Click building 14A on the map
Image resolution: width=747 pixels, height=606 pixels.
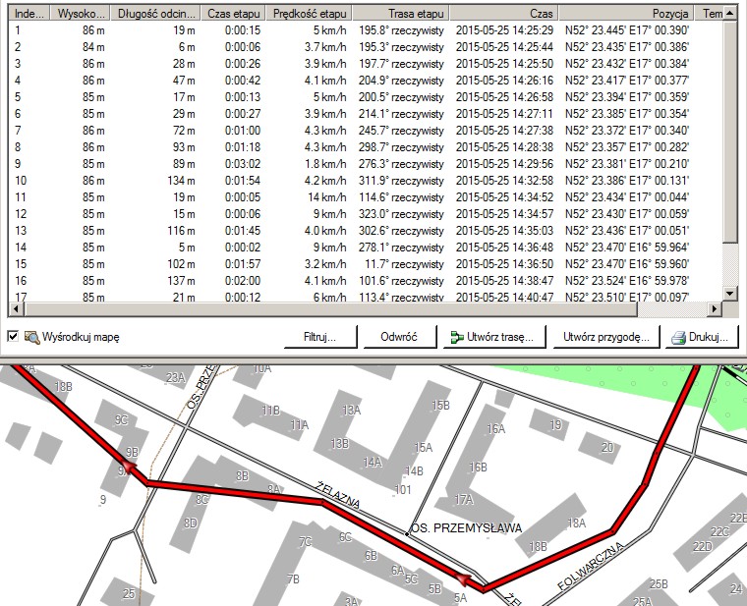[373, 462]
